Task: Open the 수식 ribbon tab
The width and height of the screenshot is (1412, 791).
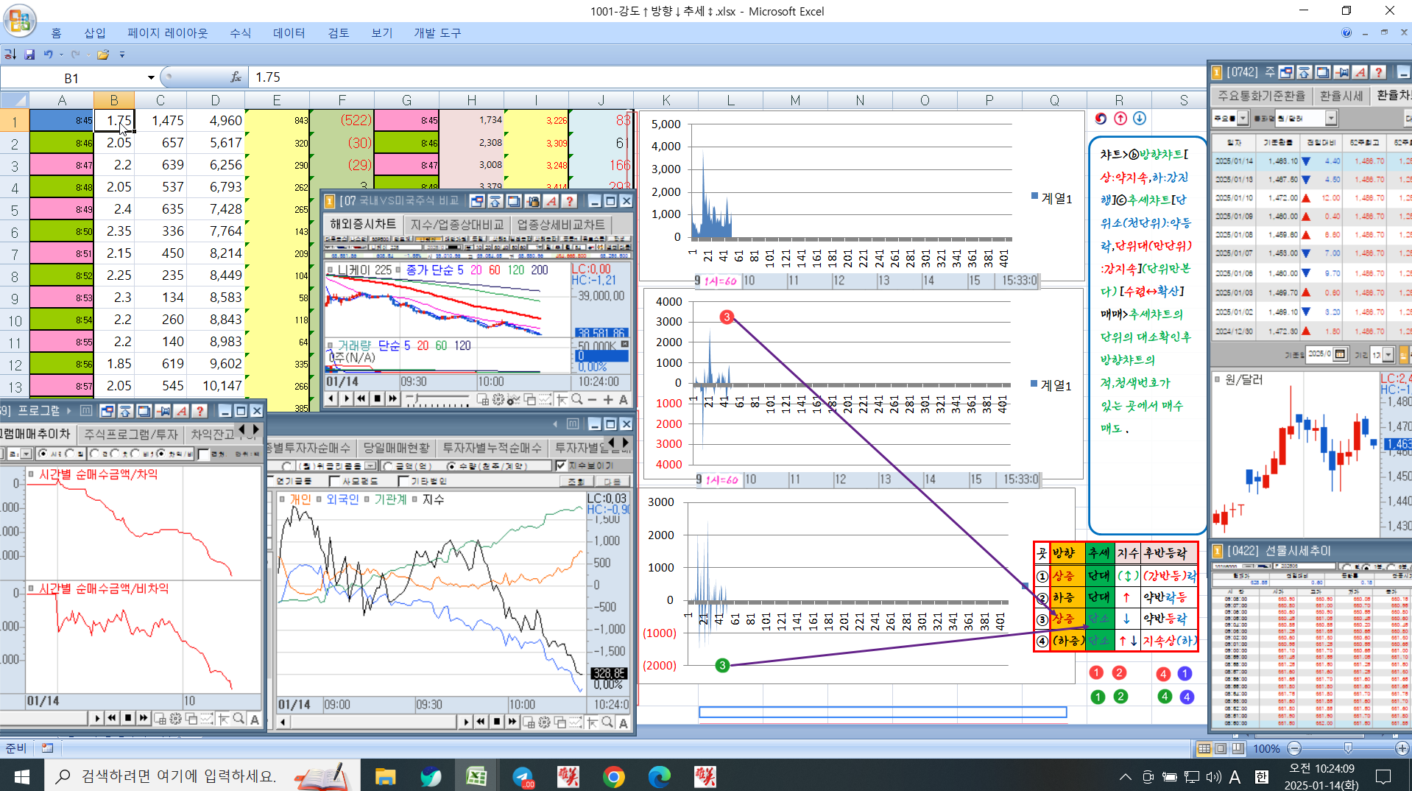Action: [x=240, y=33]
